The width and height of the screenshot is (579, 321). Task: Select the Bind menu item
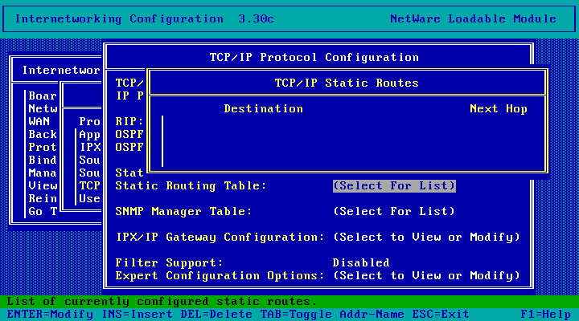click(x=43, y=160)
